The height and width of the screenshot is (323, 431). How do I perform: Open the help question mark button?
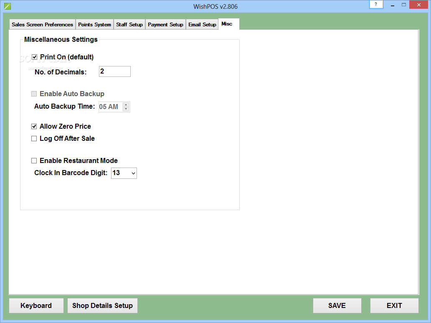(376, 5)
